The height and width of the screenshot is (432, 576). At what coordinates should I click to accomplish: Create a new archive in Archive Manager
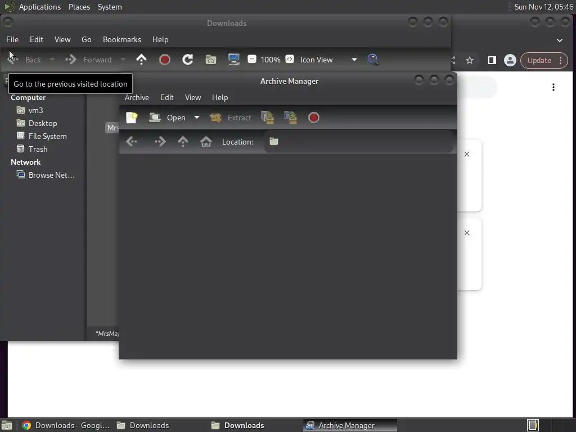[132, 118]
